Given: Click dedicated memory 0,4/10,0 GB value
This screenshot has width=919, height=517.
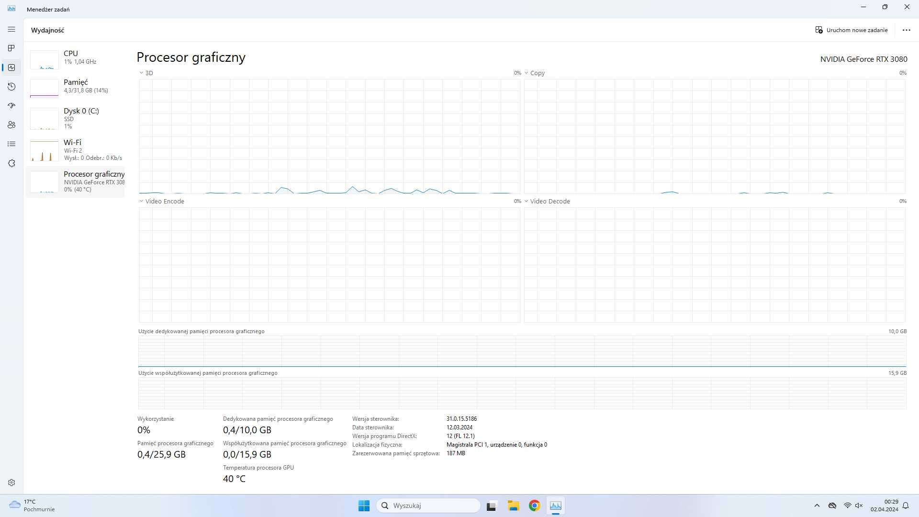Looking at the screenshot, I should pos(247,430).
